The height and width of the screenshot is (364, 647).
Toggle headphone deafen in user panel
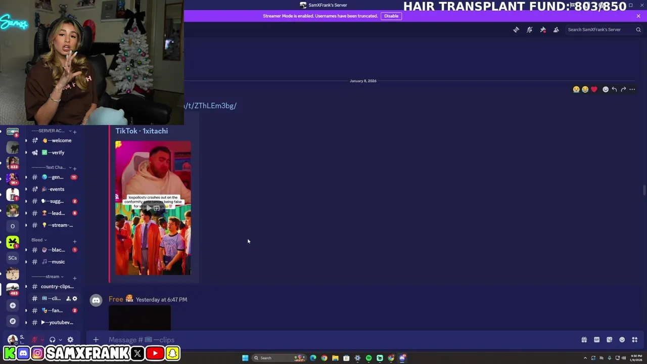(x=52, y=340)
